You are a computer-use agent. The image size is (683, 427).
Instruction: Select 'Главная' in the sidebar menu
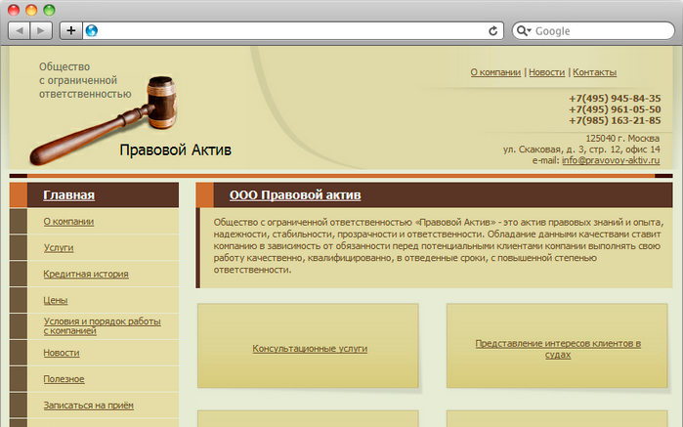(68, 195)
